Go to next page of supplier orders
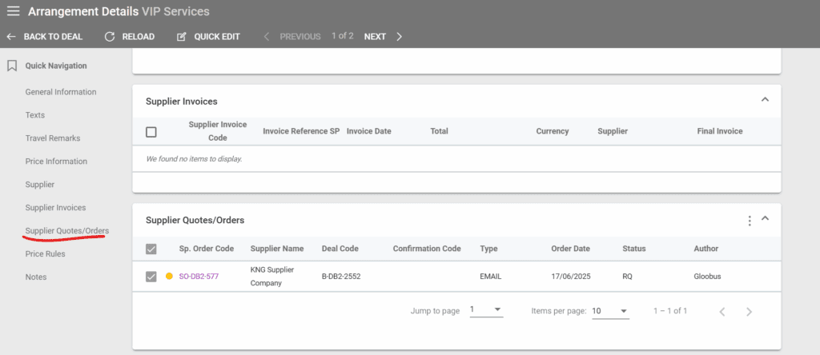820x355 pixels. [749, 311]
